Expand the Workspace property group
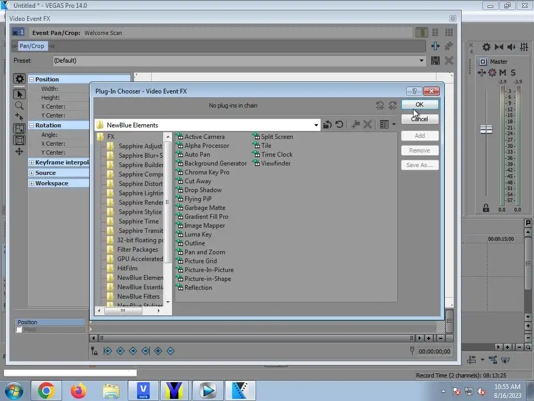 [x=32, y=183]
